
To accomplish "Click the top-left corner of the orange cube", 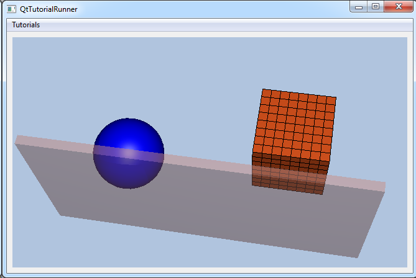I will [x=263, y=90].
